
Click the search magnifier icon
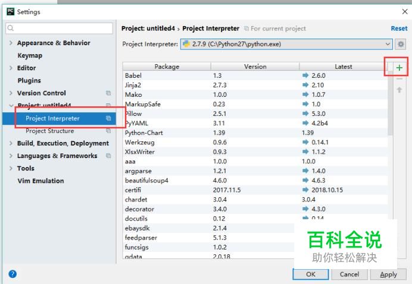pos(11,28)
